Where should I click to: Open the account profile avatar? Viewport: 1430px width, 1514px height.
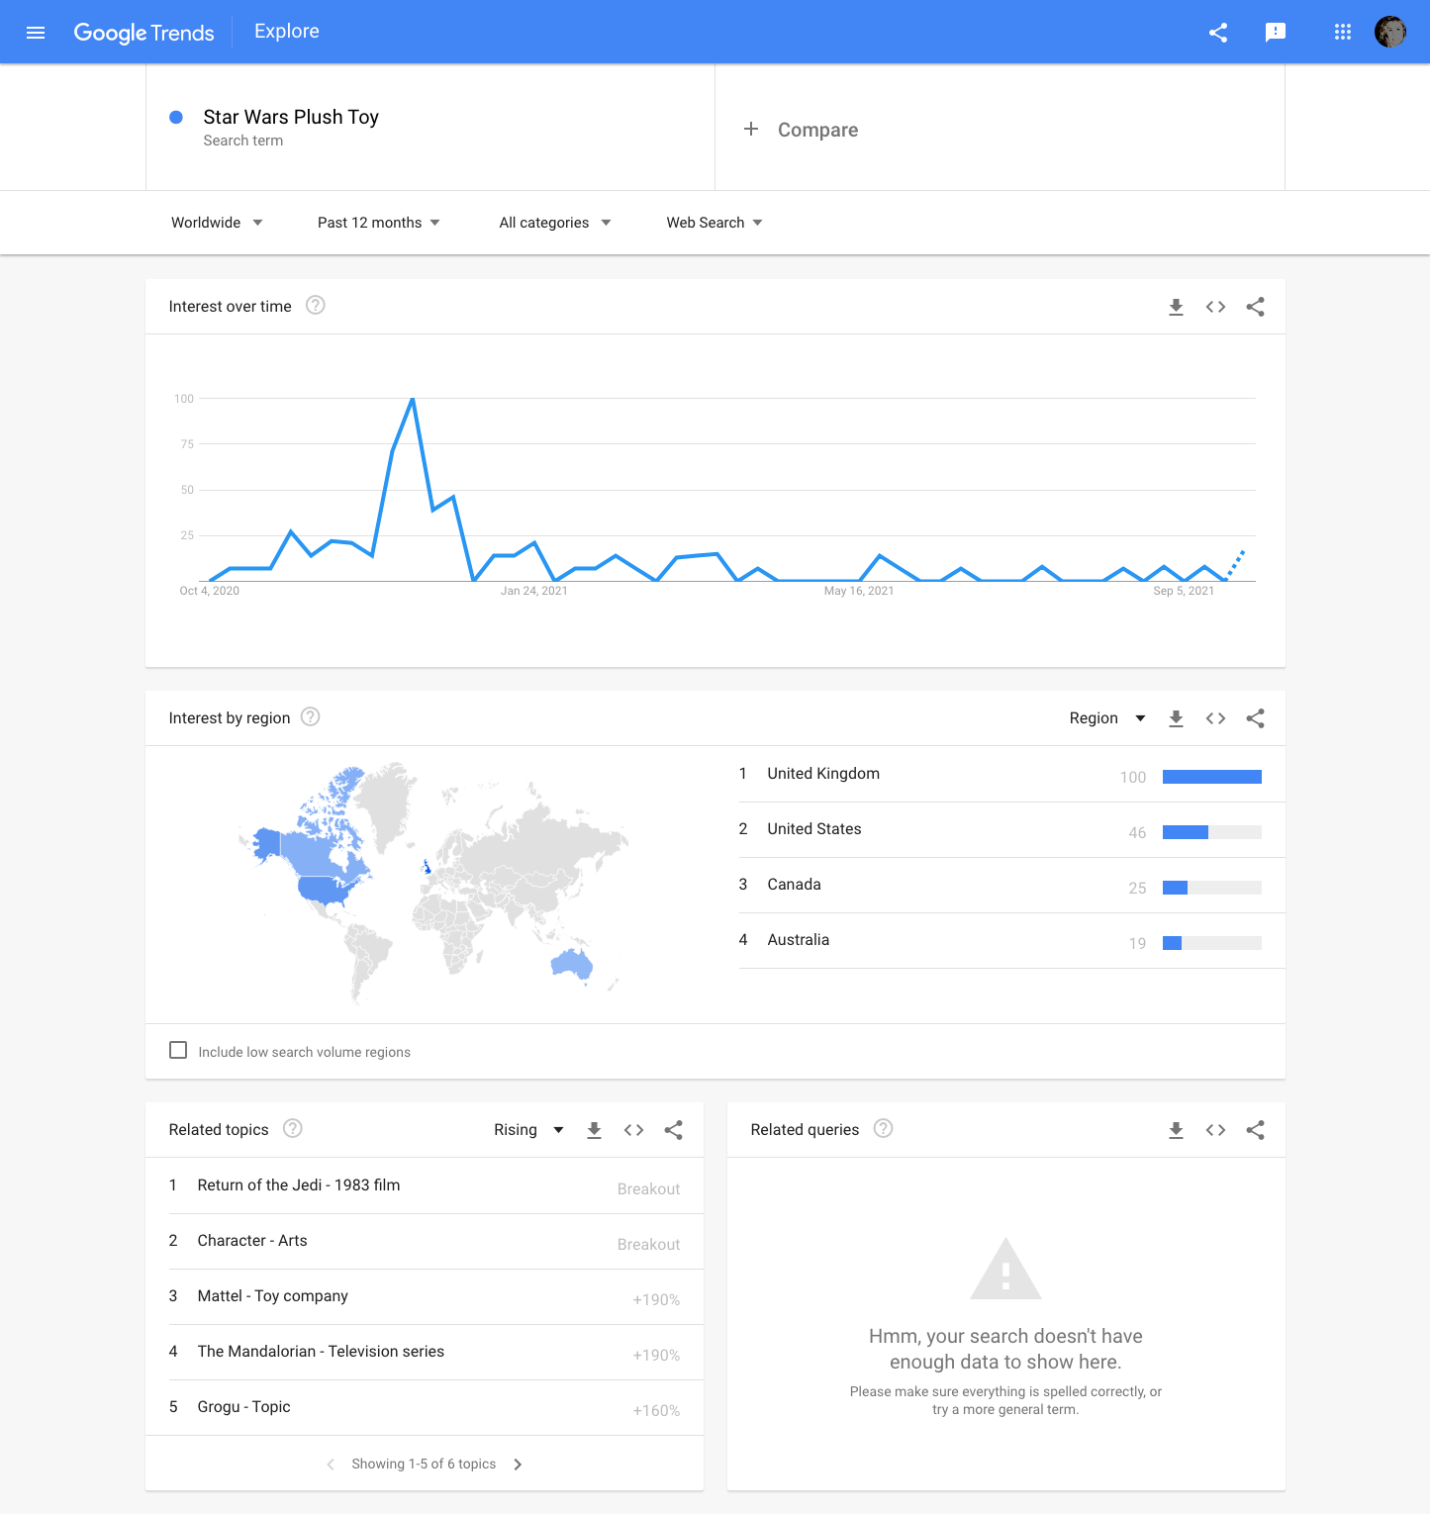[x=1390, y=32]
